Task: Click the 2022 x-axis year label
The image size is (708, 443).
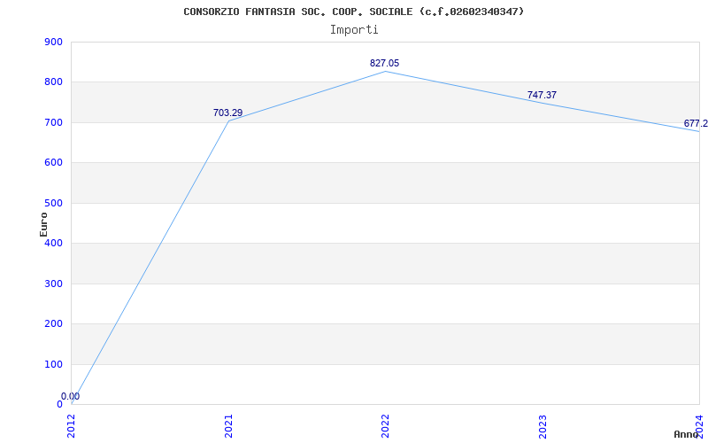Action: [x=385, y=426]
